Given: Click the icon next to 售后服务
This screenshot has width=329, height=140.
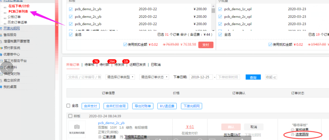Looking at the screenshot, I should pos(1,35).
